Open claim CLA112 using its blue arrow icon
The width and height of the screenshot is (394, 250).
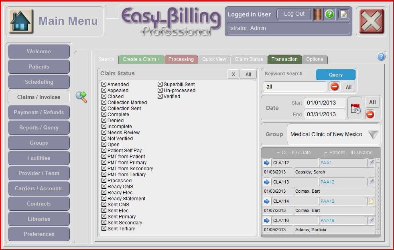point(267,163)
